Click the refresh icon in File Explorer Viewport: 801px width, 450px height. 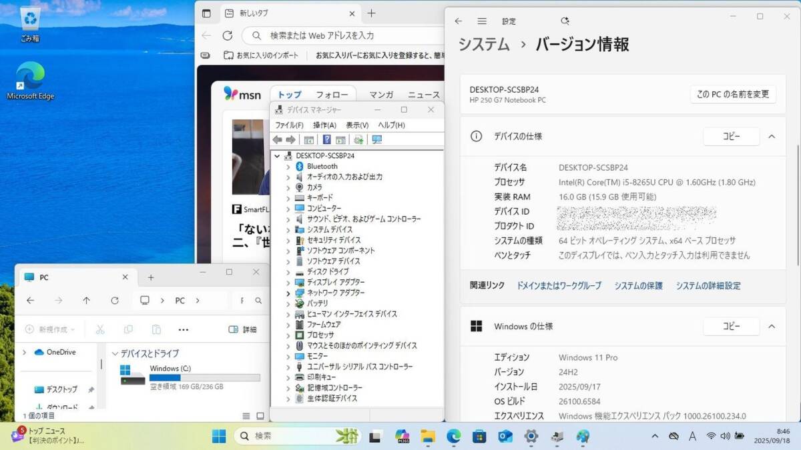point(115,301)
